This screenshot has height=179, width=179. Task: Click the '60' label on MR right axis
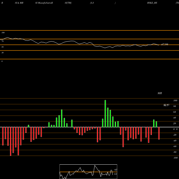[x=175, y=112]
